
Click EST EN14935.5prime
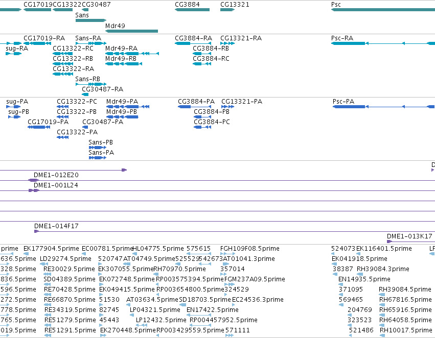click(x=364, y=279)
